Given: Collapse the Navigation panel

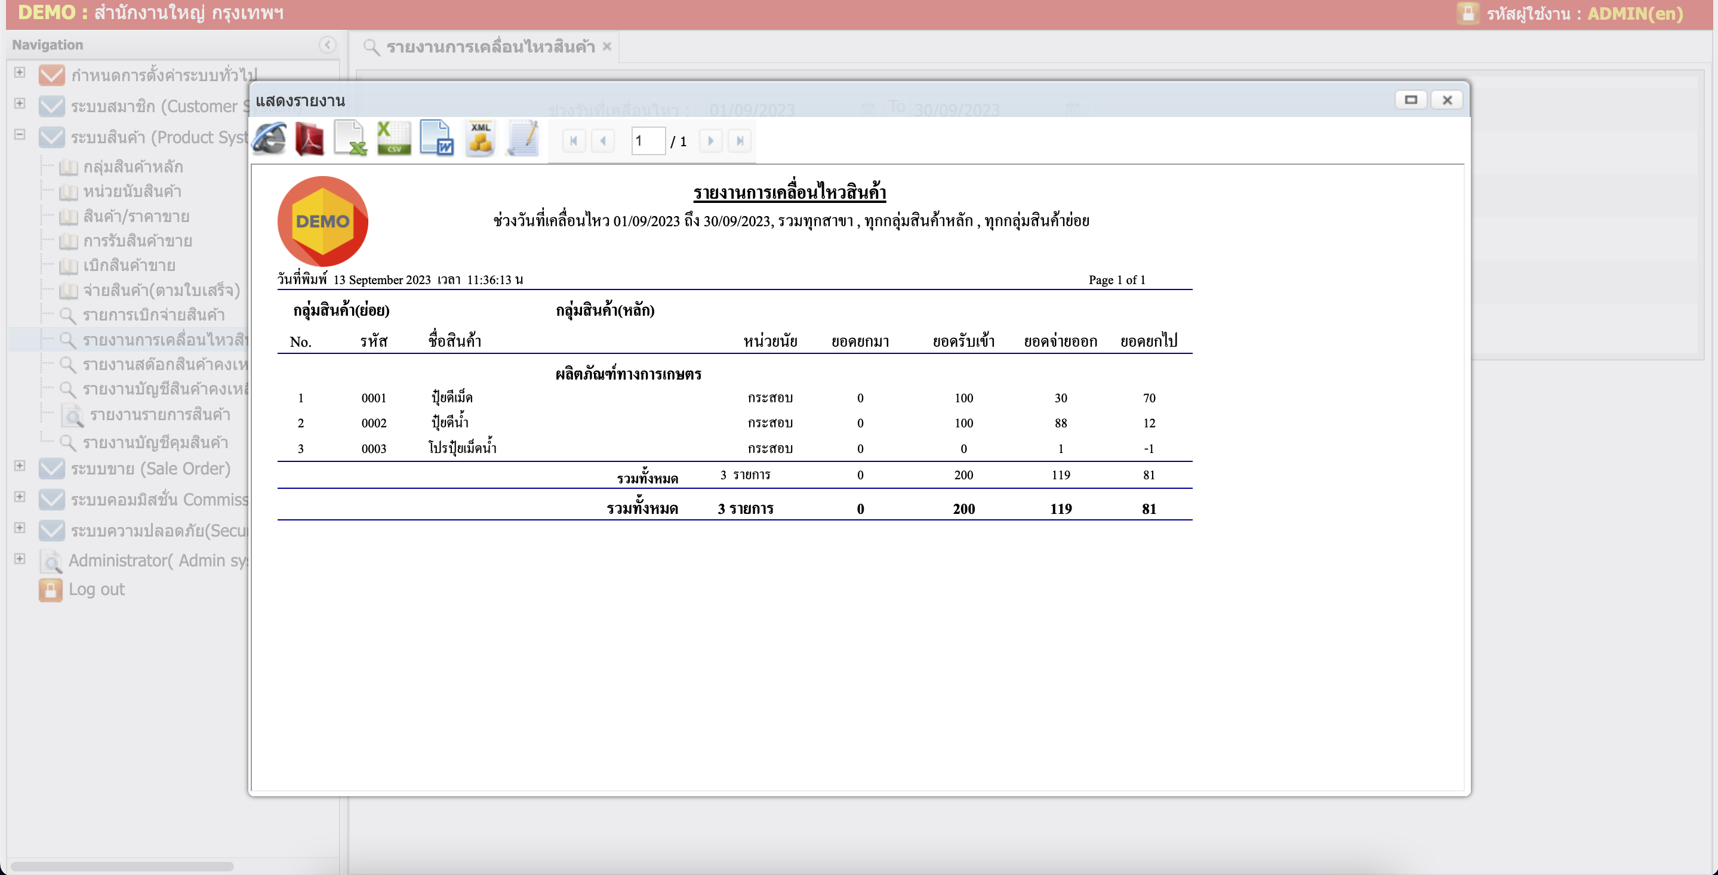Looking at the screenshot, I should tap(327, 45).
